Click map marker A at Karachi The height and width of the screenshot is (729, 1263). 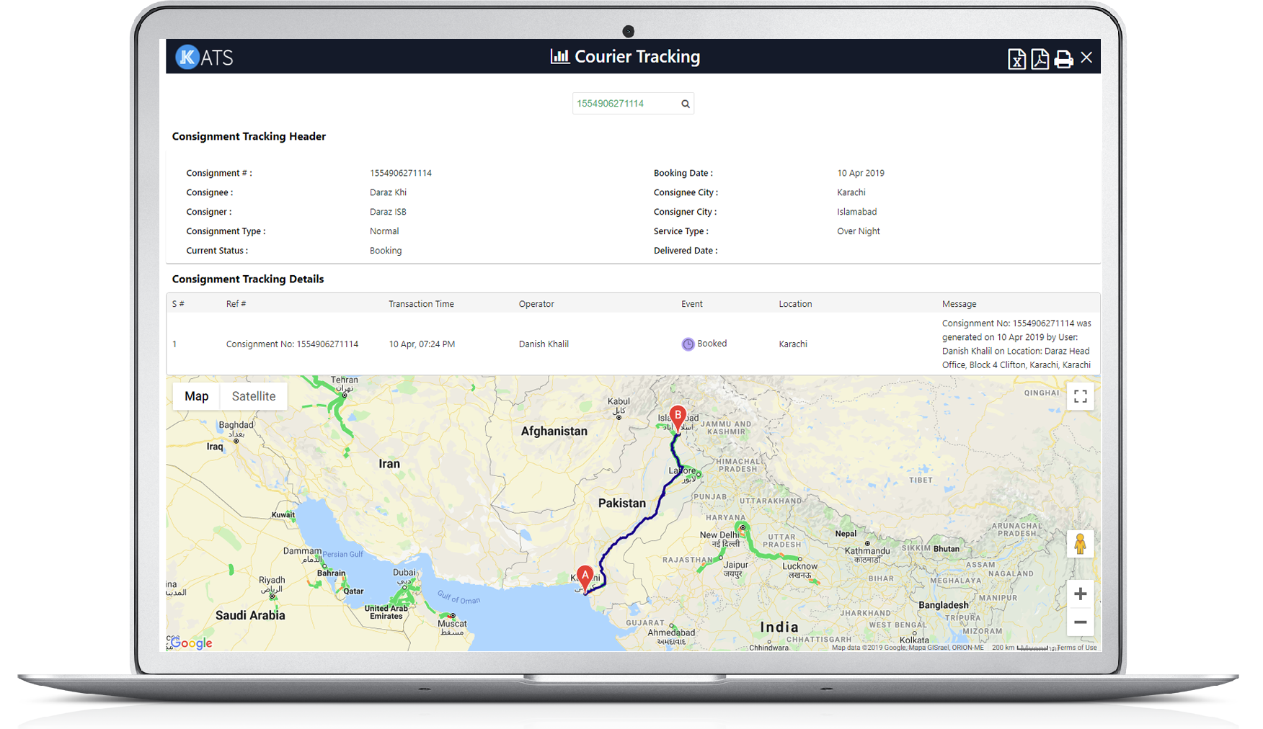(585, 578)
